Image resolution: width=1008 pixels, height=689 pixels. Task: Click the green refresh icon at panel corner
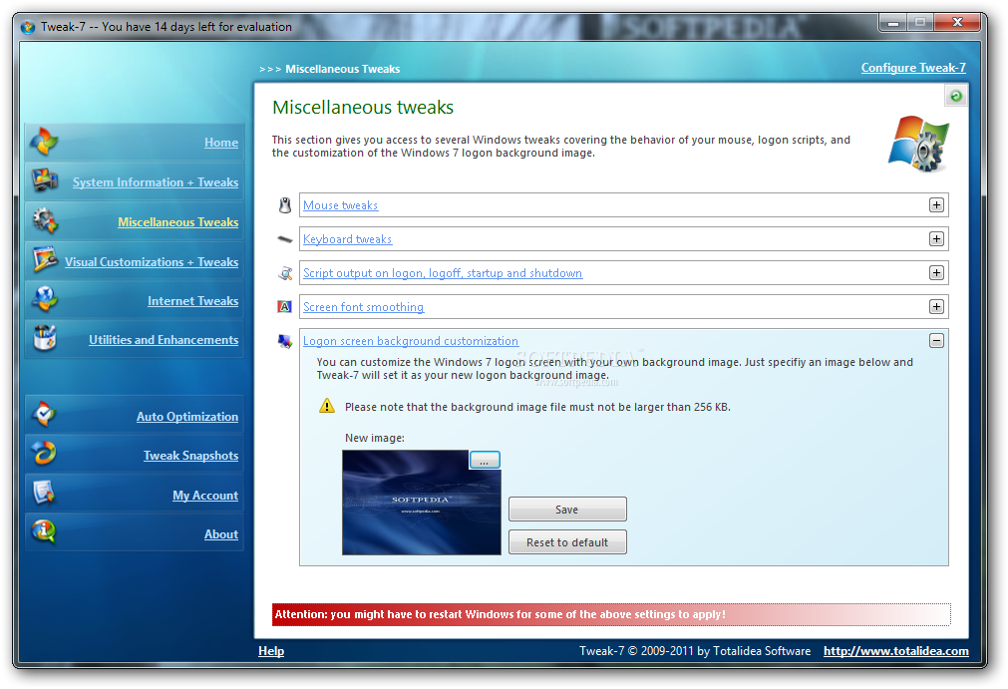tap(956, 97)
